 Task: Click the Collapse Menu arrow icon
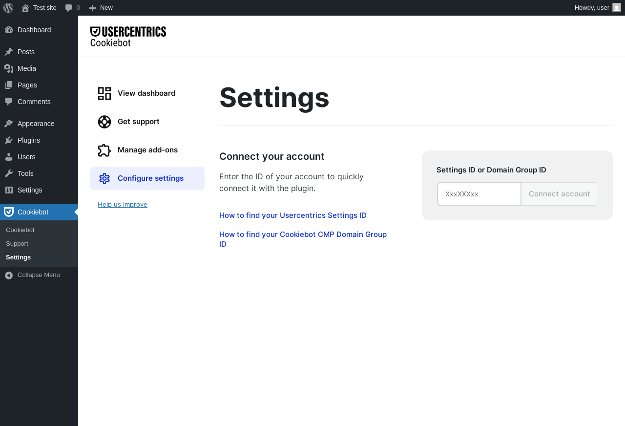tap(9, 276)
